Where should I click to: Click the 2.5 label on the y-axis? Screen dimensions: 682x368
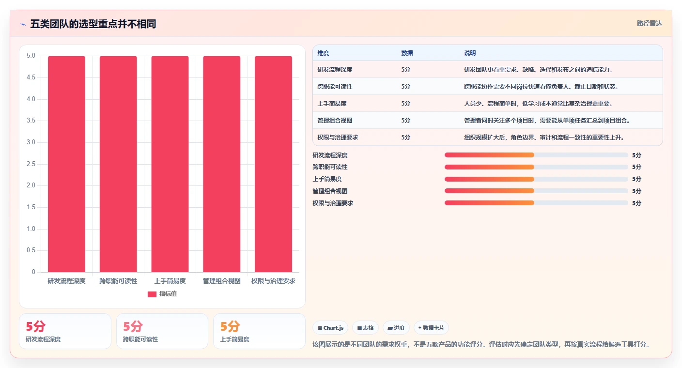click(31, 164)
